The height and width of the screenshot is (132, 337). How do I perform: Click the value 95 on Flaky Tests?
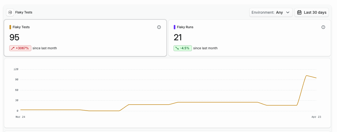tap(14, 37)
